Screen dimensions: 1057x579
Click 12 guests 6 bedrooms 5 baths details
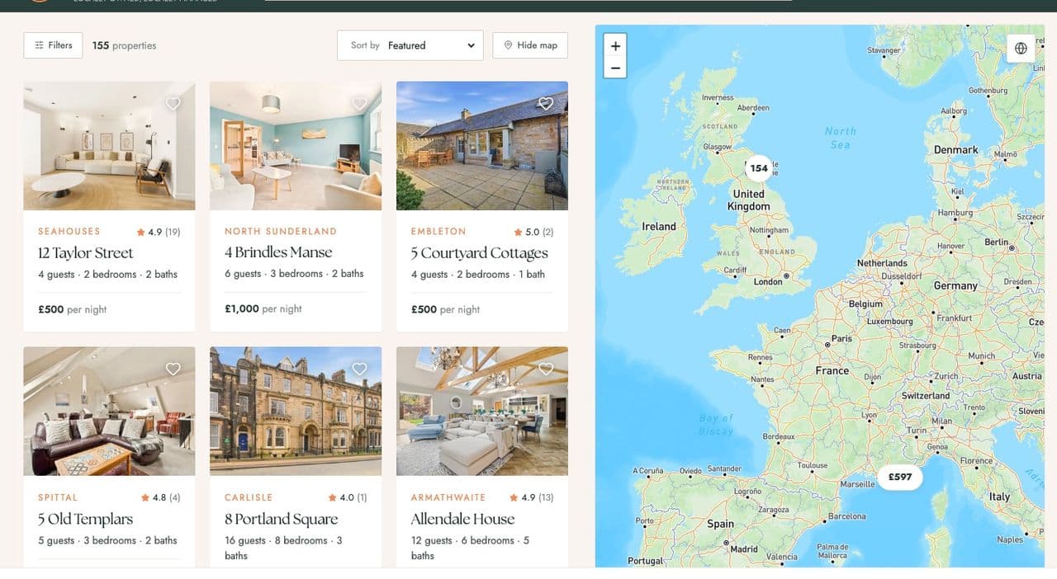tap(470, 548)
